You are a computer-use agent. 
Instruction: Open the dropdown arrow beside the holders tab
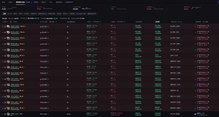(x=31, y=2)
